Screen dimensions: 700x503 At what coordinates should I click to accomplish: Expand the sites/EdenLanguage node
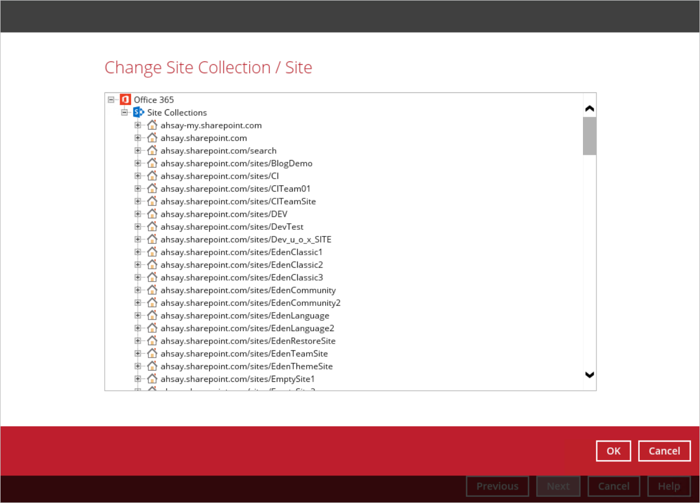click(138, 315)
